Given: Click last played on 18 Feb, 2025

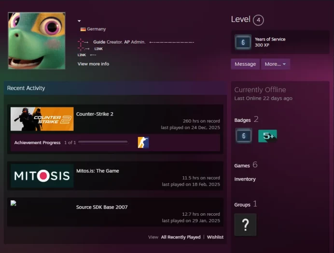Looking at the screenshot, I should coord(191,184).
